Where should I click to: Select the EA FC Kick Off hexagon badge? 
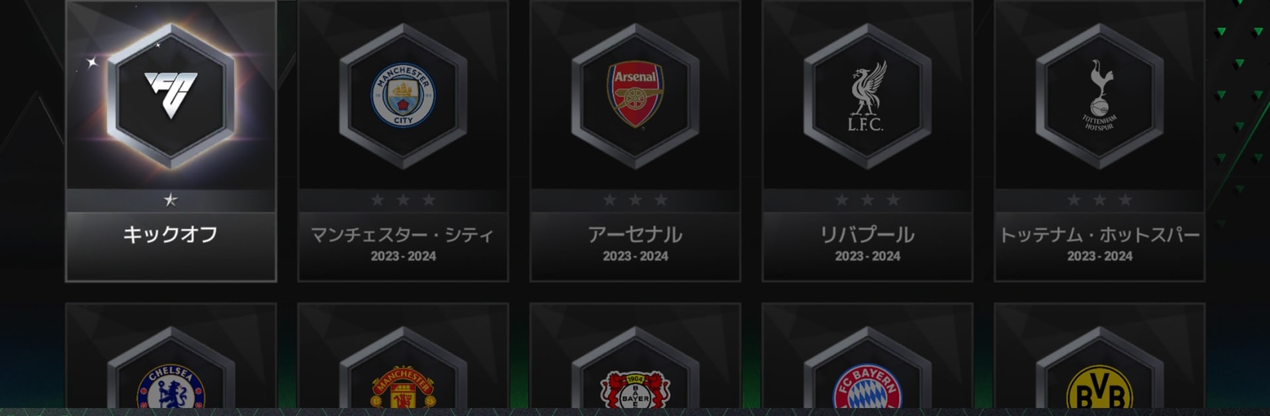171,95
